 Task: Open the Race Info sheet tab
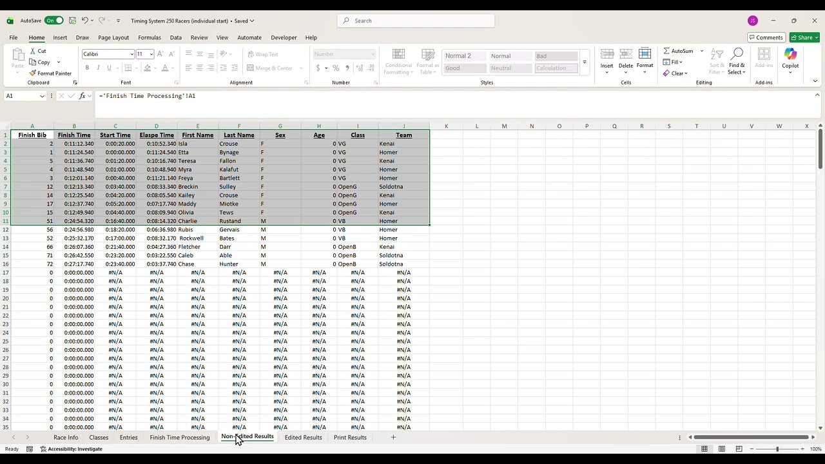pyautogui.click(x=66, y=438)
